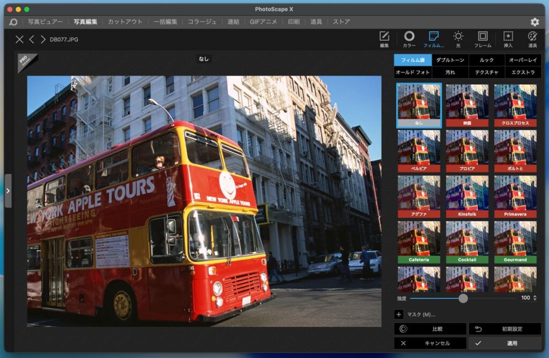Open the 一括編集 tab
This screenshot has height=358, width=549.
tap(165, 21)
